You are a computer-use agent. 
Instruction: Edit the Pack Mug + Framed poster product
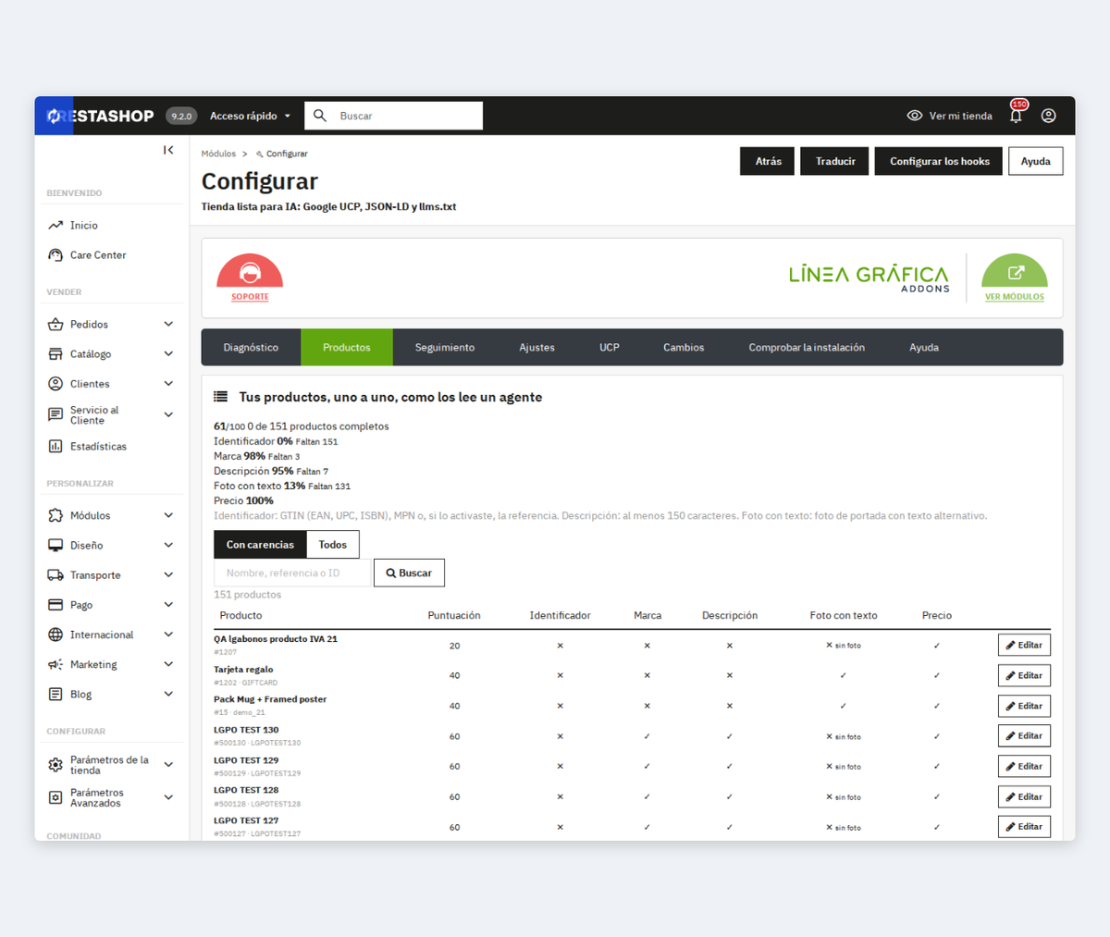click(1024, 706)
